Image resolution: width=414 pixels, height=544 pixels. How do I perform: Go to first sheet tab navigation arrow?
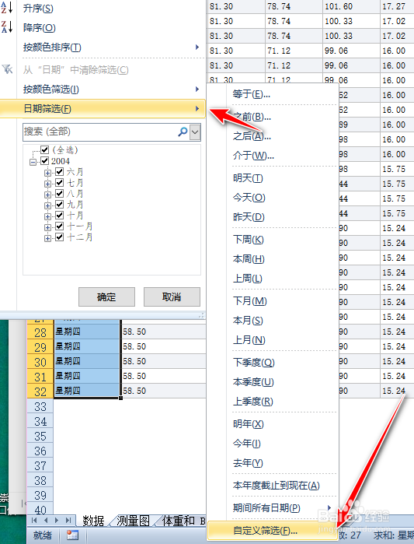(34, 520)
